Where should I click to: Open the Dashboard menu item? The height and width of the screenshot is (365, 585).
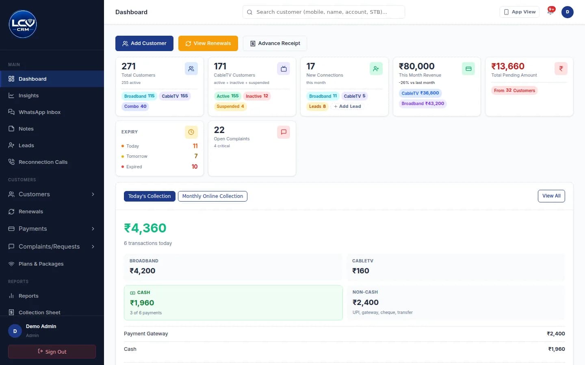coord(52,79)
